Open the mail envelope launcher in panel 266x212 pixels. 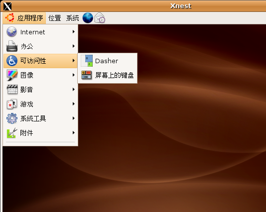point(100,18)
